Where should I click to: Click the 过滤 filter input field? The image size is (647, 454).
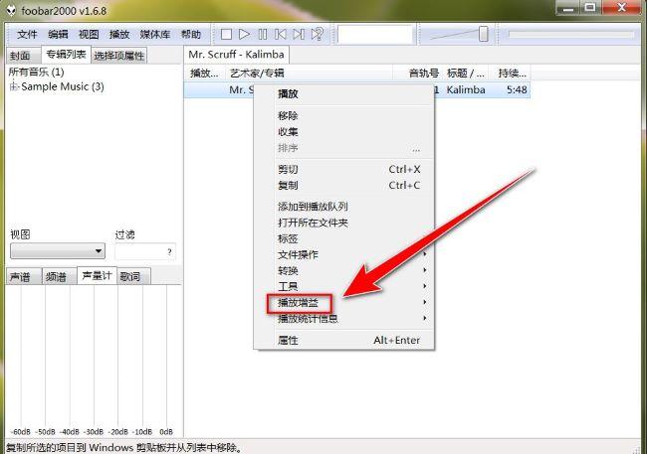pos(143,251)
